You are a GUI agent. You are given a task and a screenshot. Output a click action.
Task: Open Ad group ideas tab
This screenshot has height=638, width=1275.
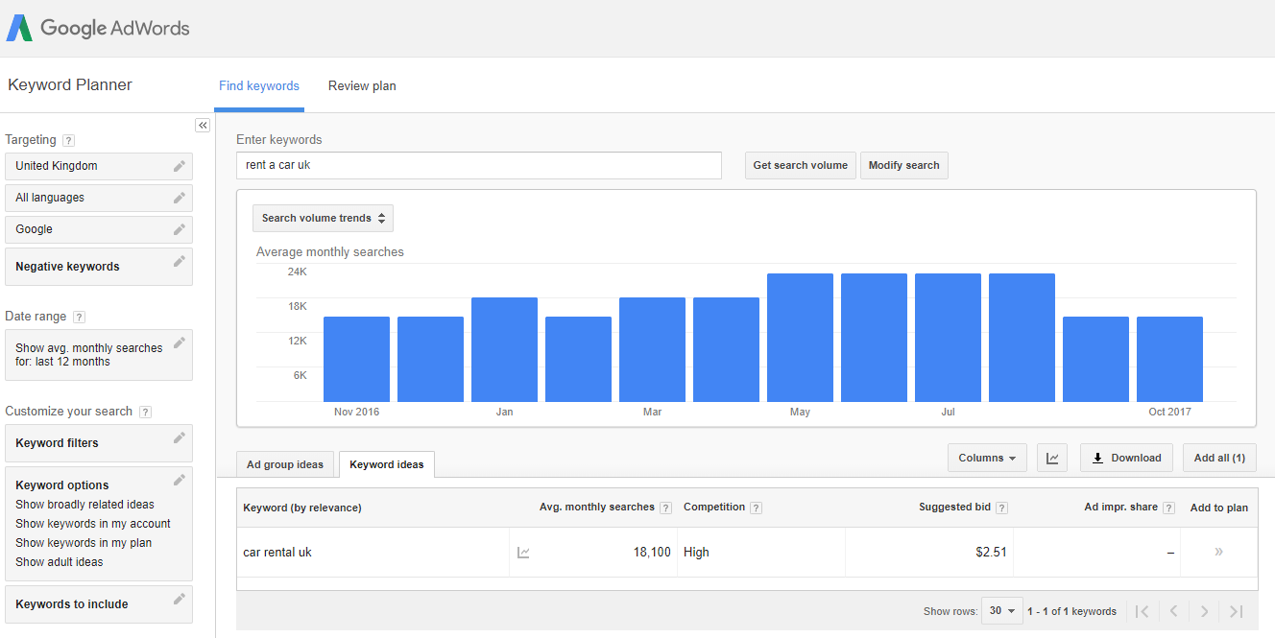click(285, 464)
